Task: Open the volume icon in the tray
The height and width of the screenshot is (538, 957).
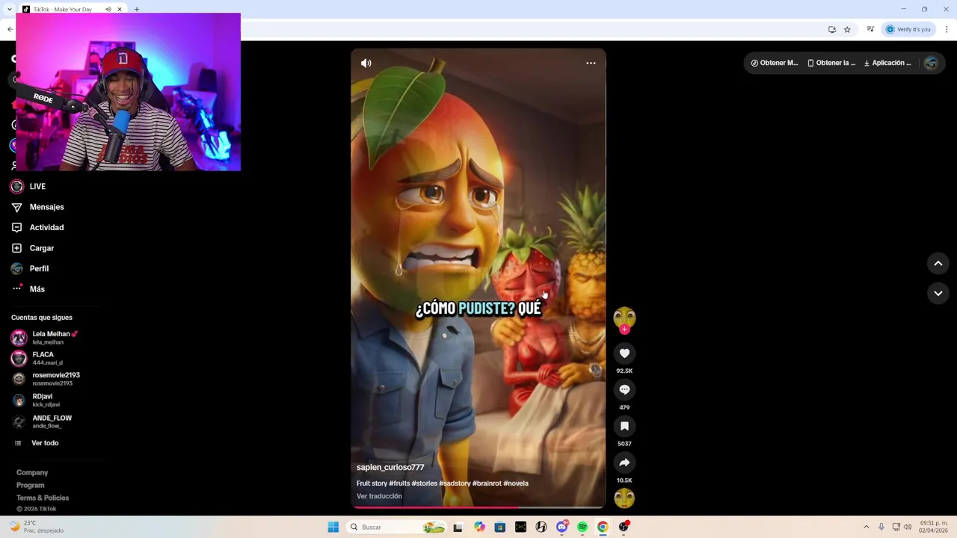Action: click(908, 527)
